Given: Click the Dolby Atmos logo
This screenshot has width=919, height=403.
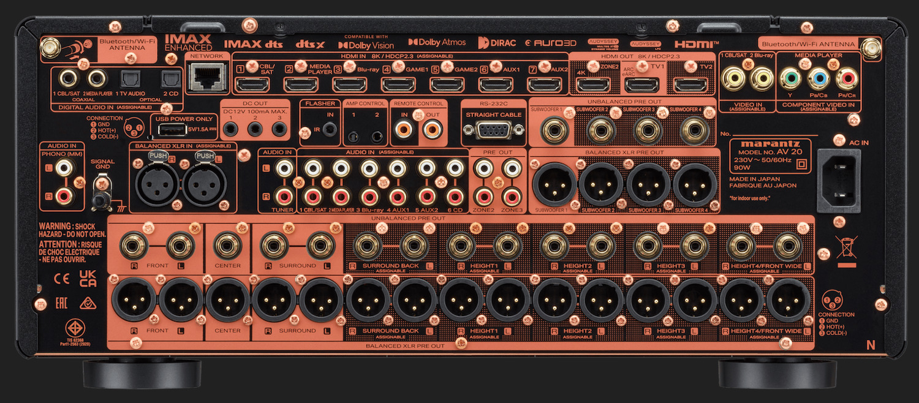Looking at the screenshot, I should pyautogui.click(x=437, y=43).
